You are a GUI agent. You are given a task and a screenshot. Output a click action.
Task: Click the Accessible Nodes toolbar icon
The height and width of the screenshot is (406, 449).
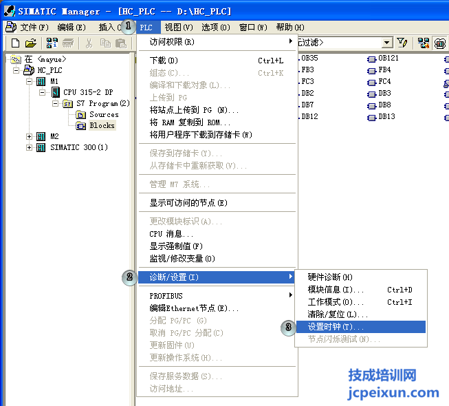52,43
